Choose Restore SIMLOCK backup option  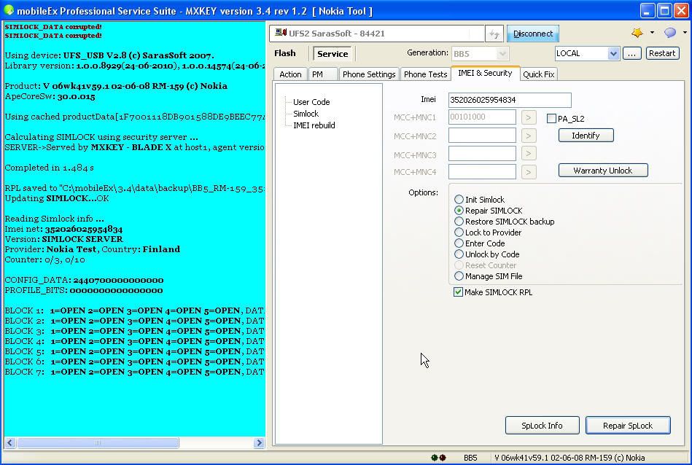coord(459,222)
